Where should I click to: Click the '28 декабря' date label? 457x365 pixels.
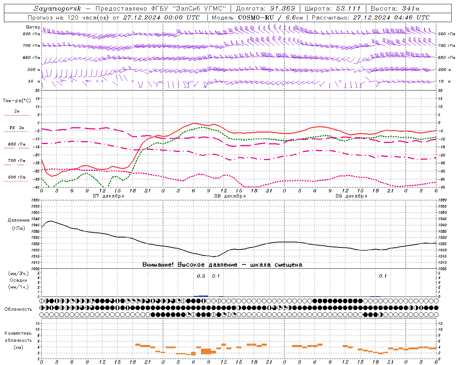[230, 196]
